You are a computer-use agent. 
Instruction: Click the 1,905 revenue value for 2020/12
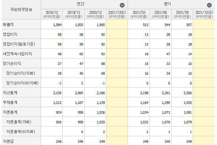coord(101,25)
